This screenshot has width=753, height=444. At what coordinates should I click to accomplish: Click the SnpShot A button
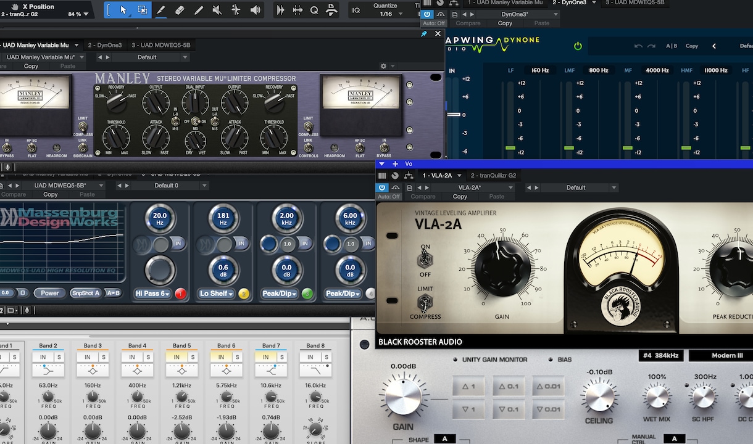click(x=87, y=293)
